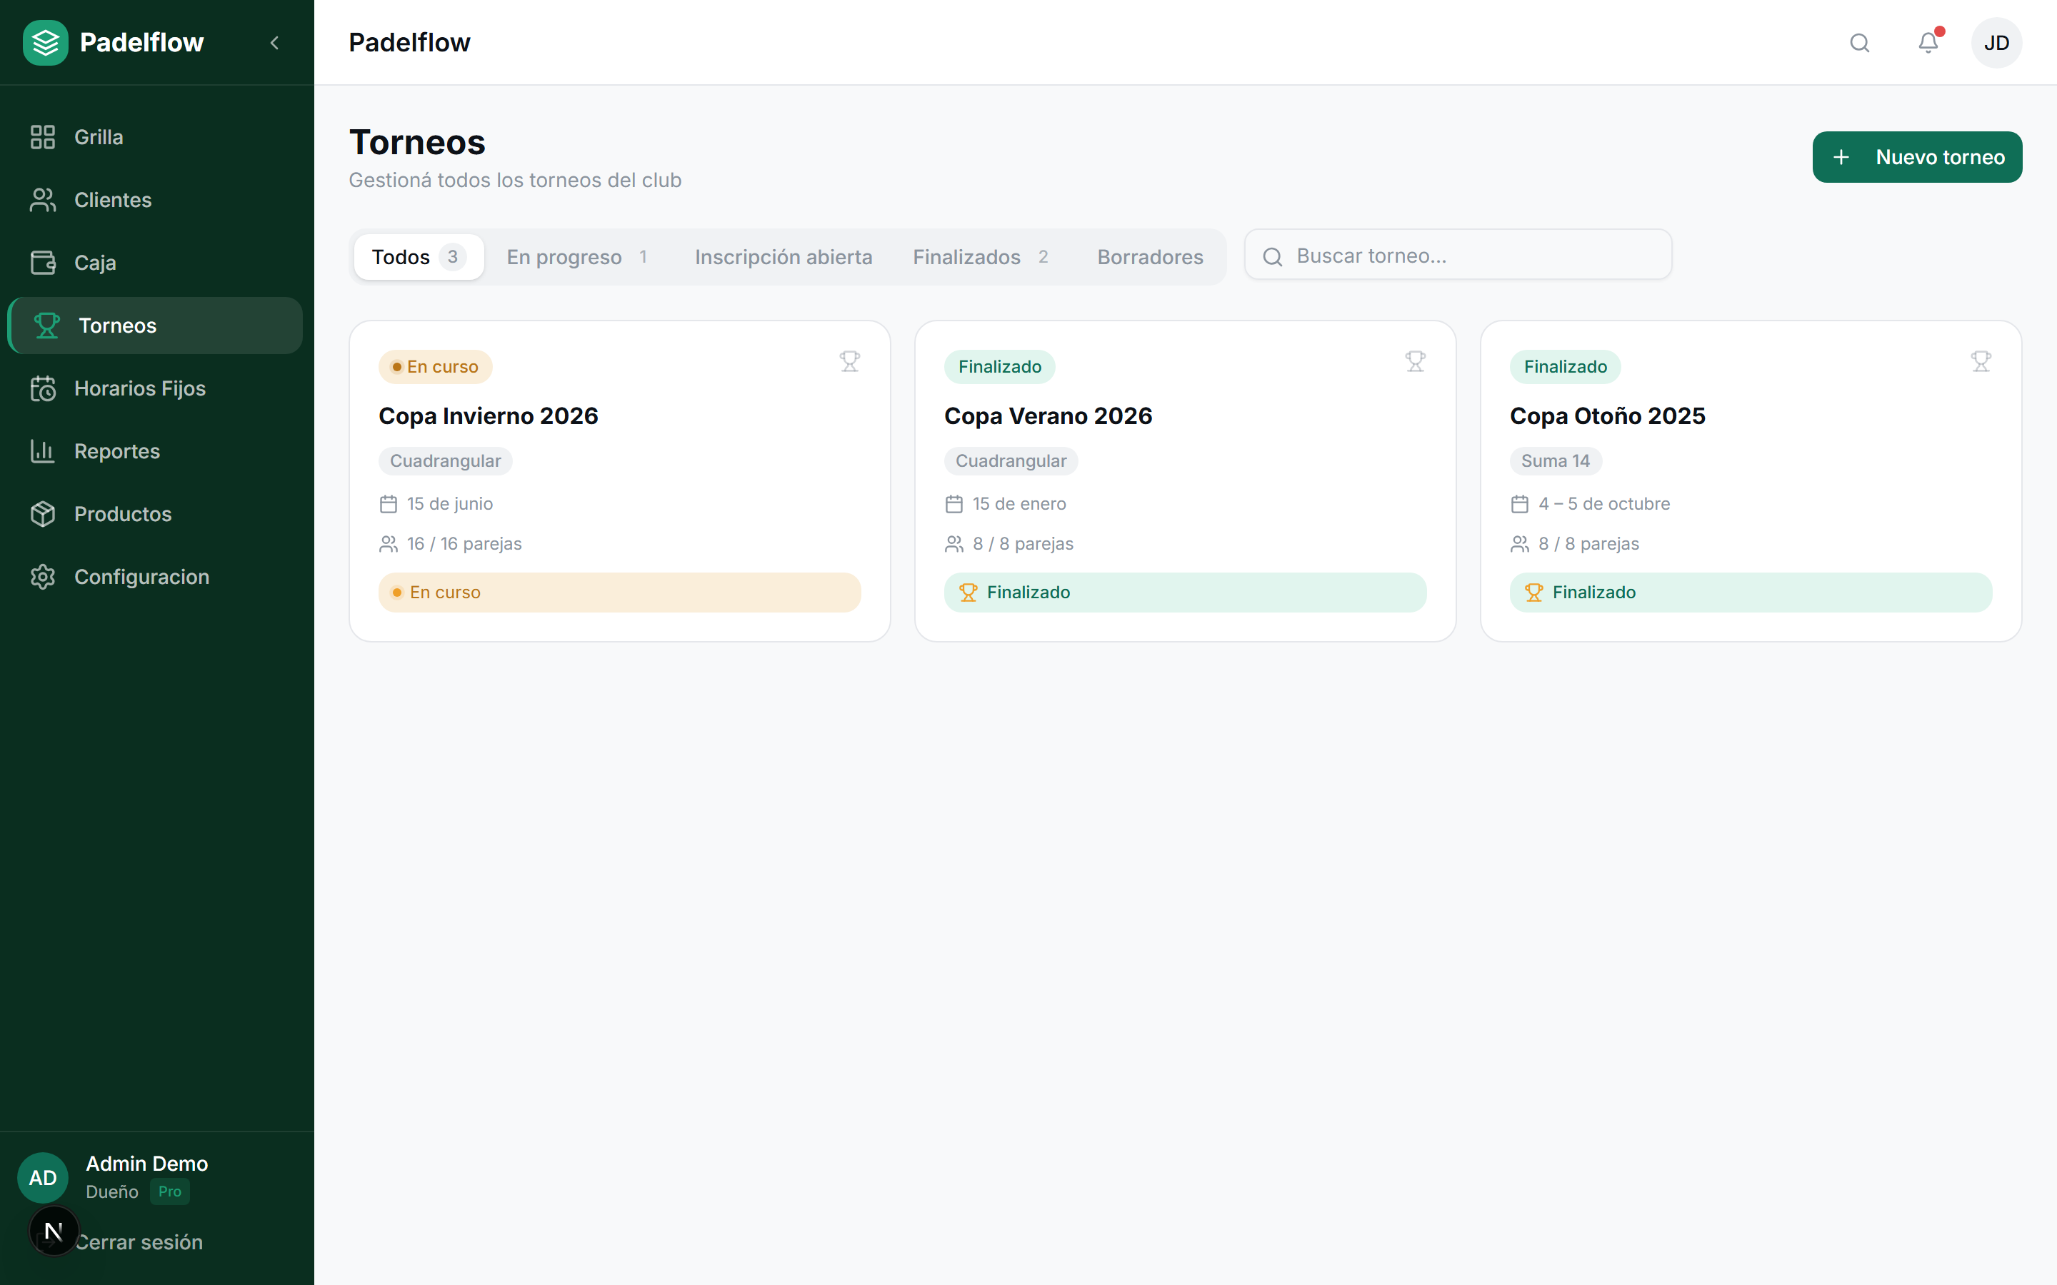The width and height of the screenshot is (2057, 1285).
Task: Click the Cuadrangular tag on Copa Invierno
Action: pos(446,460)
